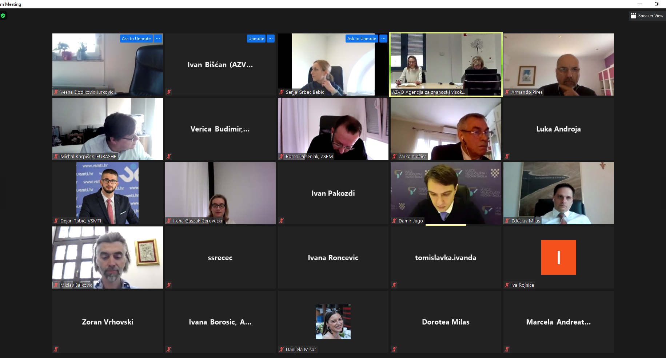
Task: Select the AZVO Agencija active speaker video
Action: pyautogui.click(x=446, y=64)
